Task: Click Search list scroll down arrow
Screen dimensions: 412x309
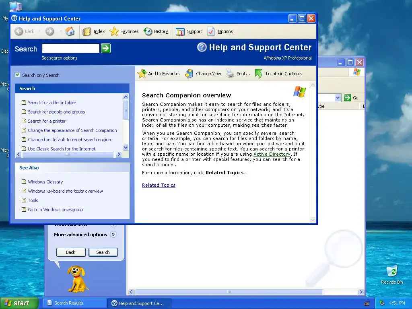Action: click(126, 147)
